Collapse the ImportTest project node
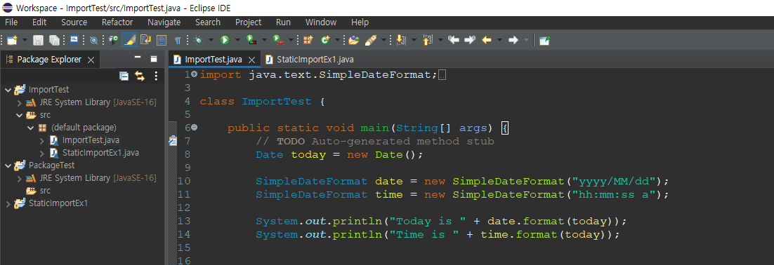774x265 pixels. coord(8,90)
